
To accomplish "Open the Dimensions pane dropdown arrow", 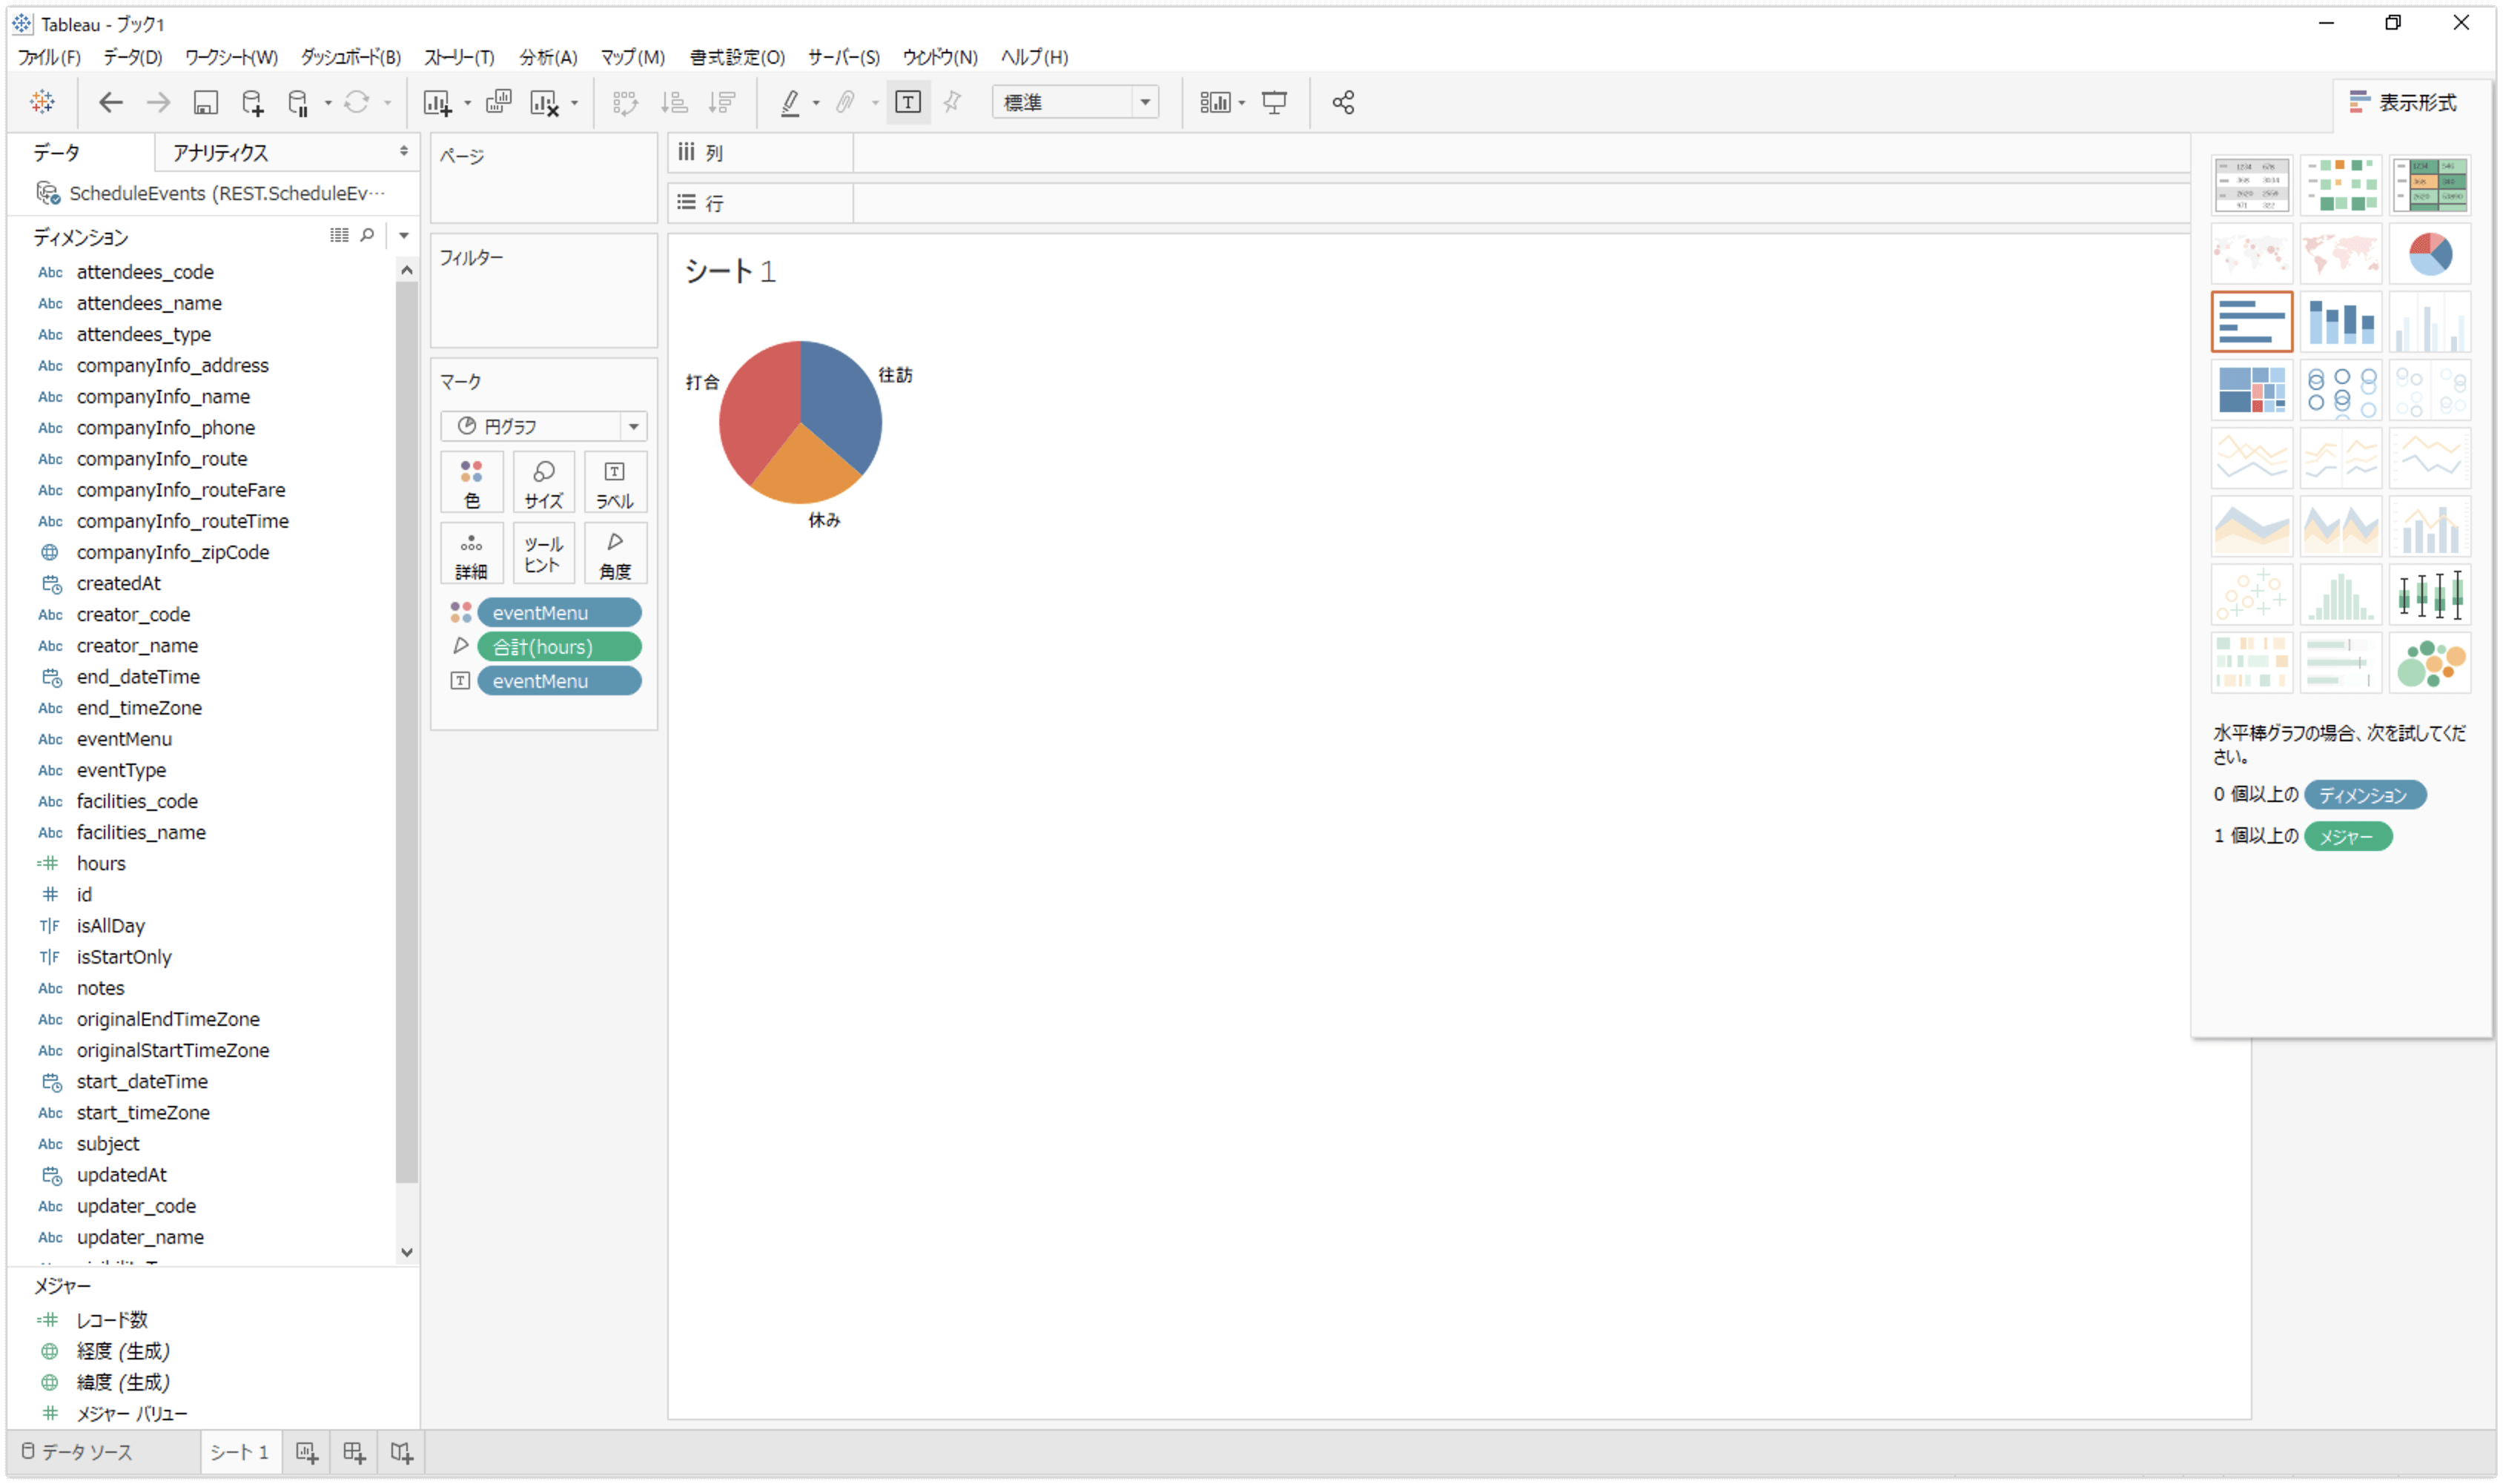I will coord(404,235).
